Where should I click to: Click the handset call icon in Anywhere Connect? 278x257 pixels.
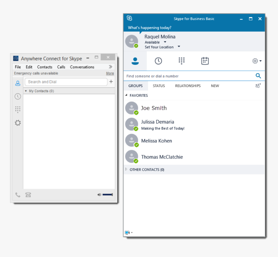click(18, 195)
